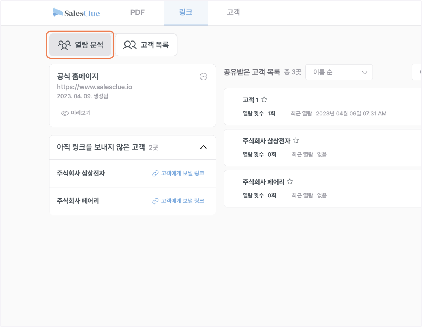
Task: Click the chain icon in the 주식회사 페어리 row
Action: 155,201
